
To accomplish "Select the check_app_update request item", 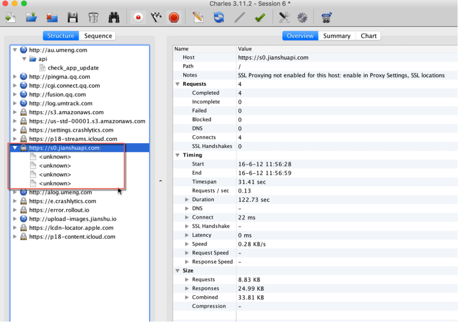I will coord(73,68).
